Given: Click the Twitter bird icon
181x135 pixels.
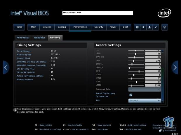Looking at the screenshot, I should click(160, 131).
